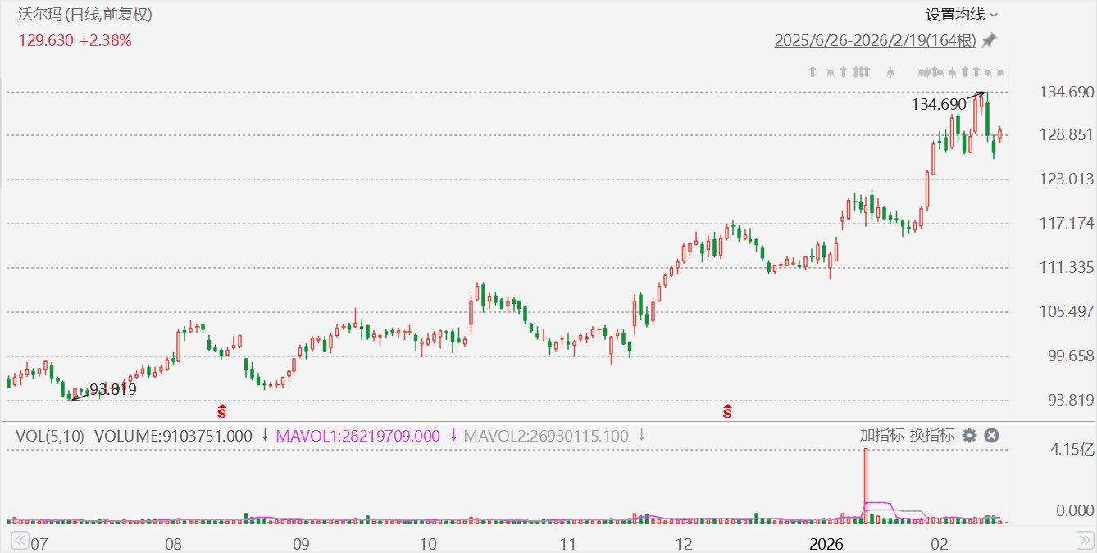Click the red S marker in December
This screenshot has height=553, width=1097.
coord(727,410)
